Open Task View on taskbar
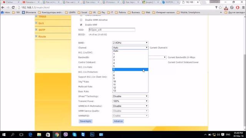This screenshot has height=138, width=246. point(21,135)
